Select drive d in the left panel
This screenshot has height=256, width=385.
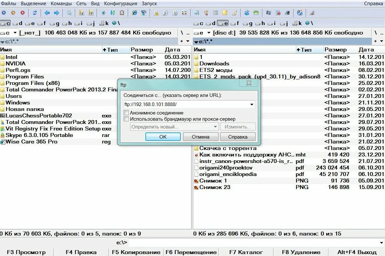(18, 23)
